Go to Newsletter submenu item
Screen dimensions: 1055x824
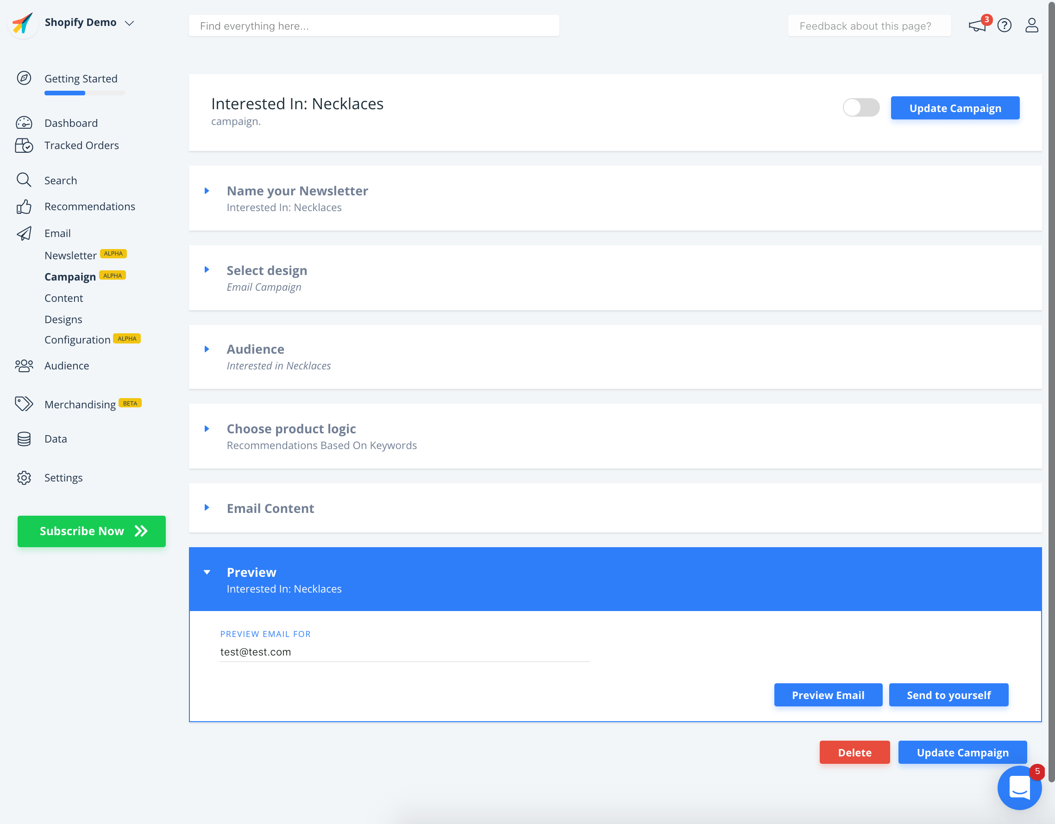coord(70,256)
